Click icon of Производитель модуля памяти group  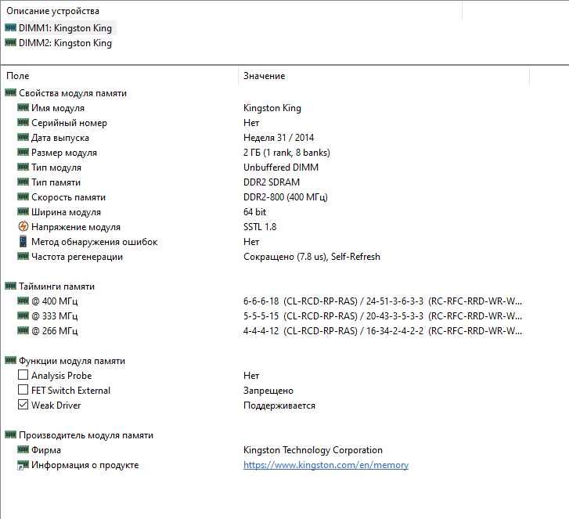(10, 434)
